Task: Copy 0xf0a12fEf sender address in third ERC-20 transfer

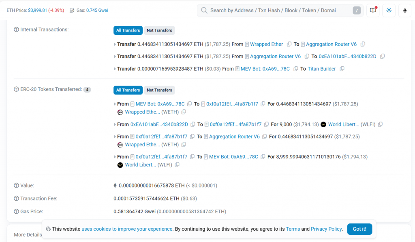Action: click(192, 137)
